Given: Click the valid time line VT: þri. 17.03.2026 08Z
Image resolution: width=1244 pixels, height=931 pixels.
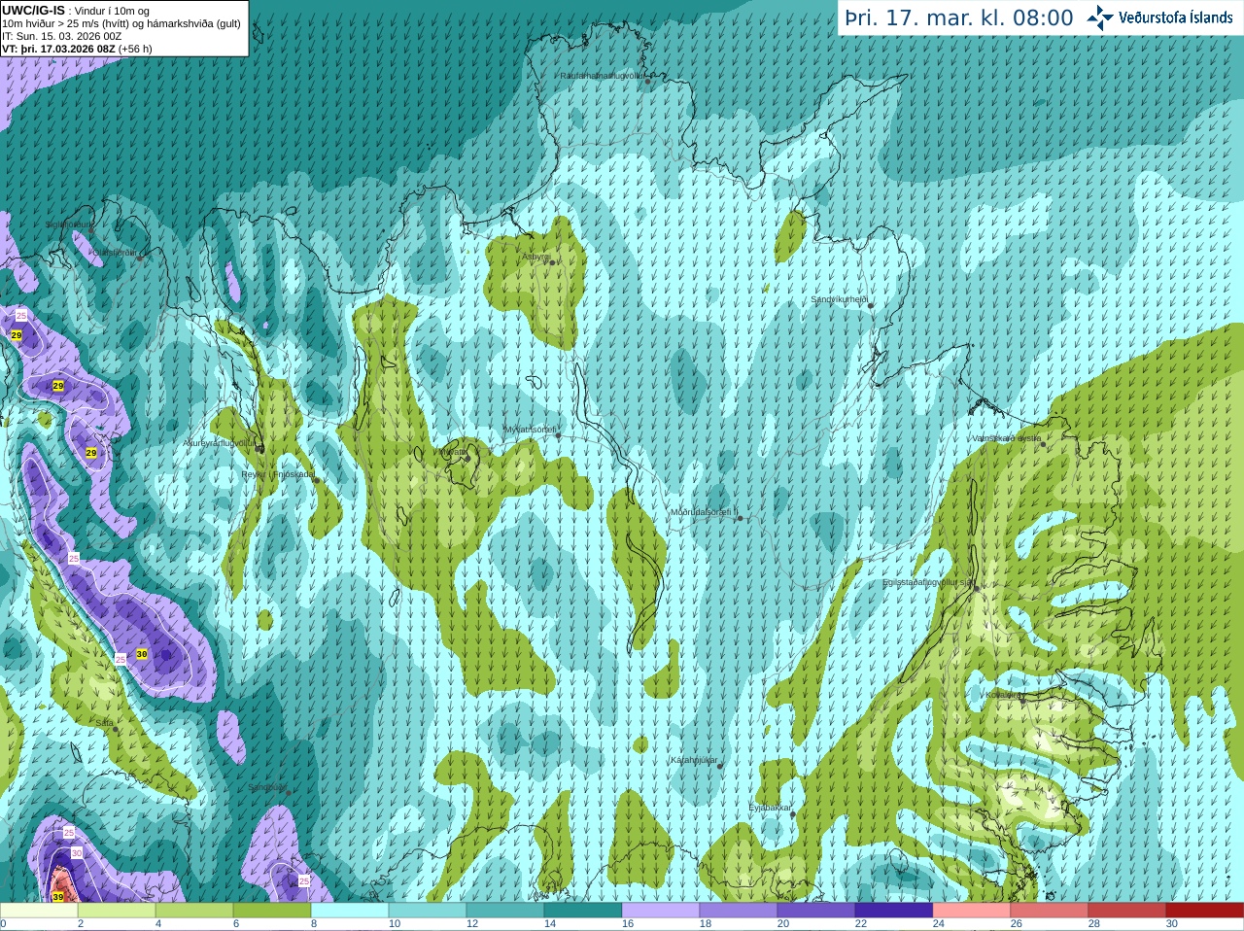Looking at the screenshot, I should (58, 49).
